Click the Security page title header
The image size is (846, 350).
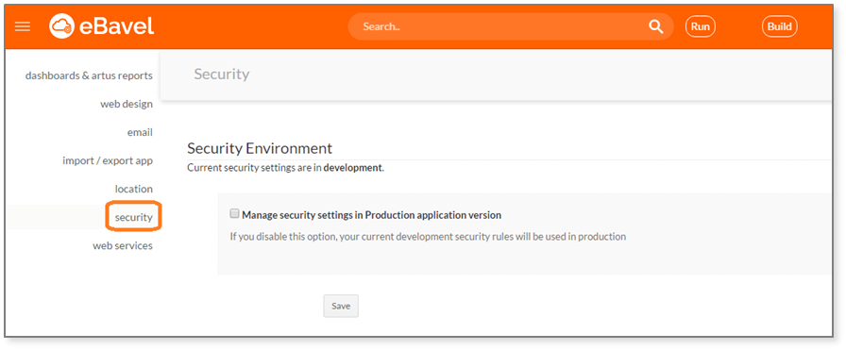(x=222, y=74)
